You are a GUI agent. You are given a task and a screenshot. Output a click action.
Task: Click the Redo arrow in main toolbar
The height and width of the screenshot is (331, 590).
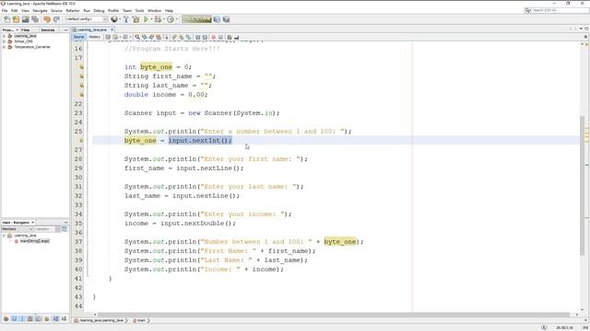pos(56,19)
